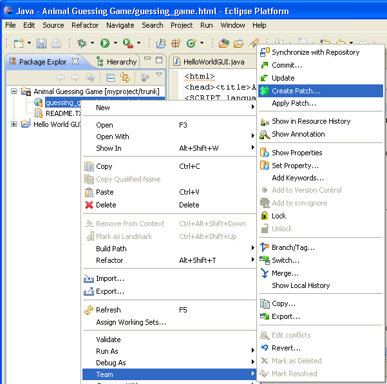The height and width of the screenshot is (384, 387).
Task: Open the New Java Class dropdown arrow
Action: pyautogui.click(x=202, y=43)
